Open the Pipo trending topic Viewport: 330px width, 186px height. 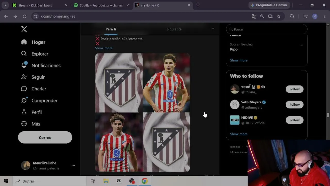[234, 49]
